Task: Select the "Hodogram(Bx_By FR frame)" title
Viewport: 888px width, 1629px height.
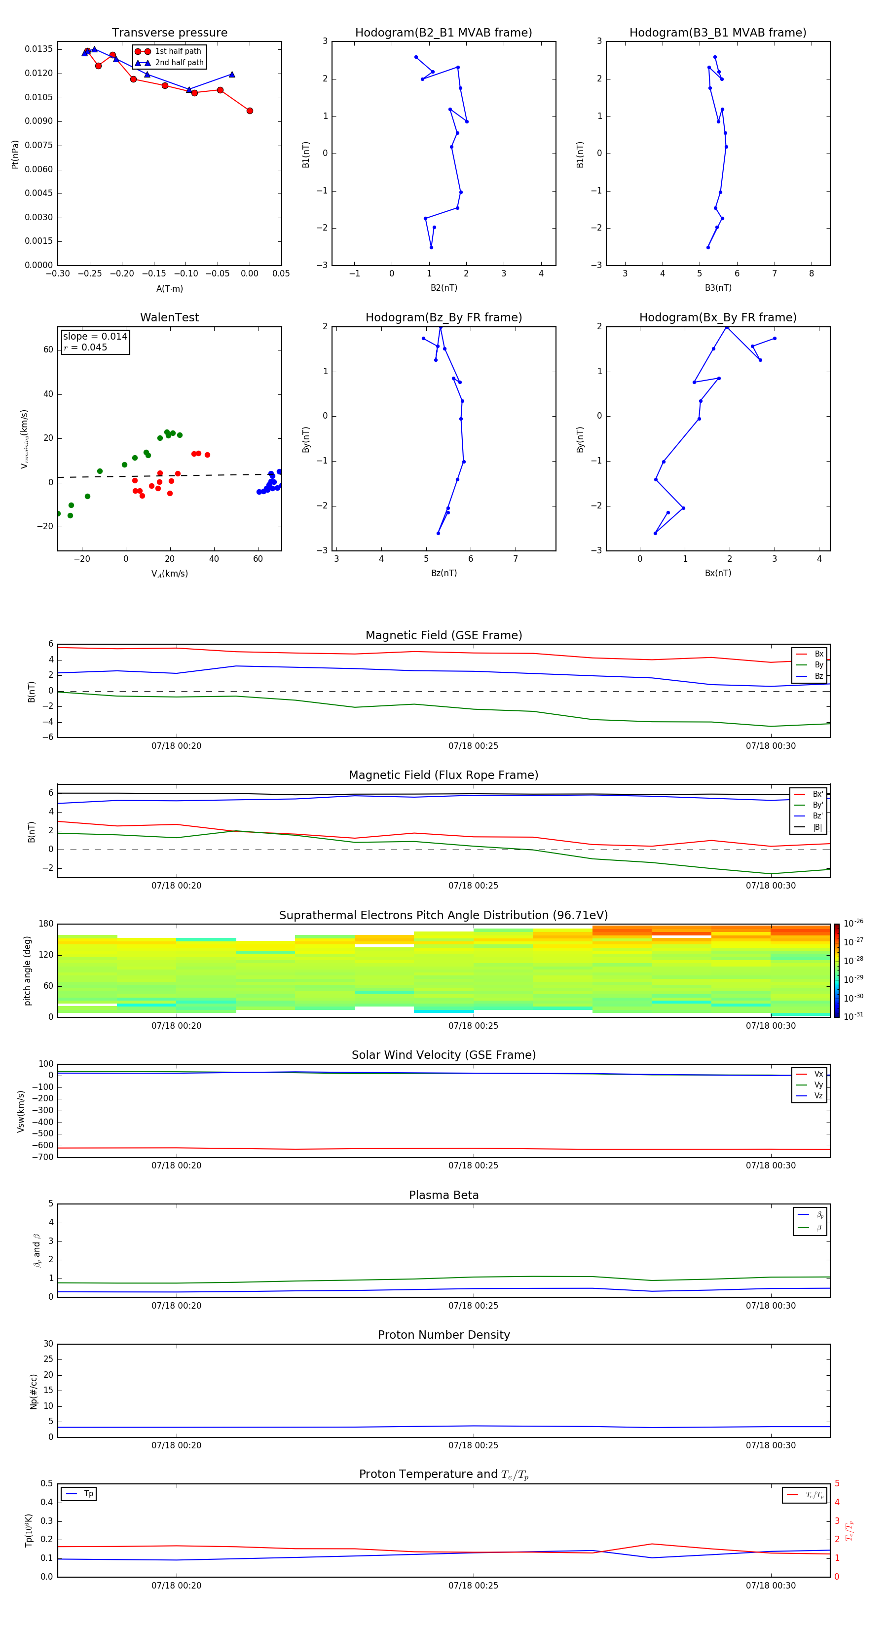Action: pos(718,317)
